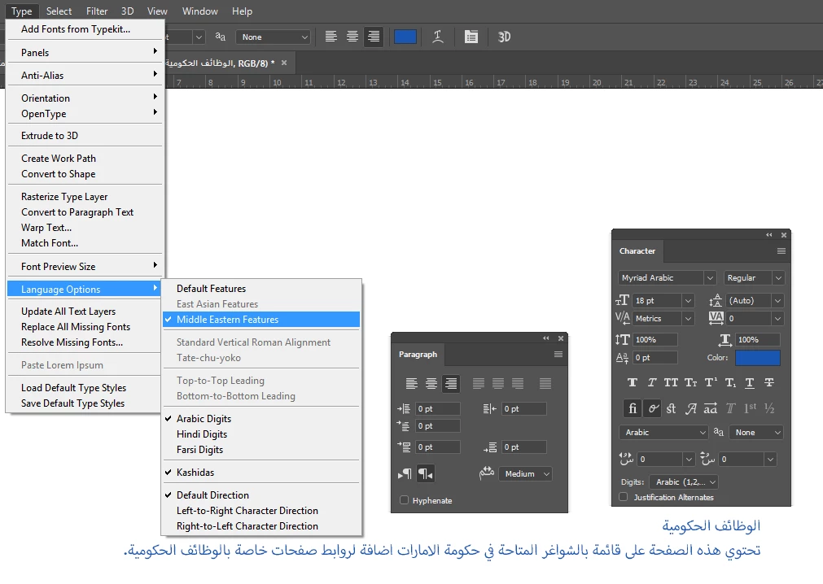Toggle contextual alternates button

652,408
